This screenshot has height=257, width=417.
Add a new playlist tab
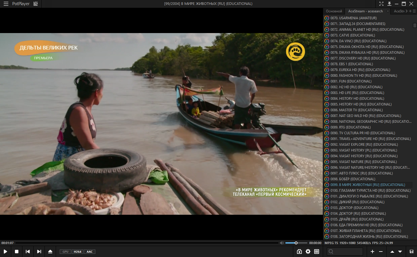(410, 11)
